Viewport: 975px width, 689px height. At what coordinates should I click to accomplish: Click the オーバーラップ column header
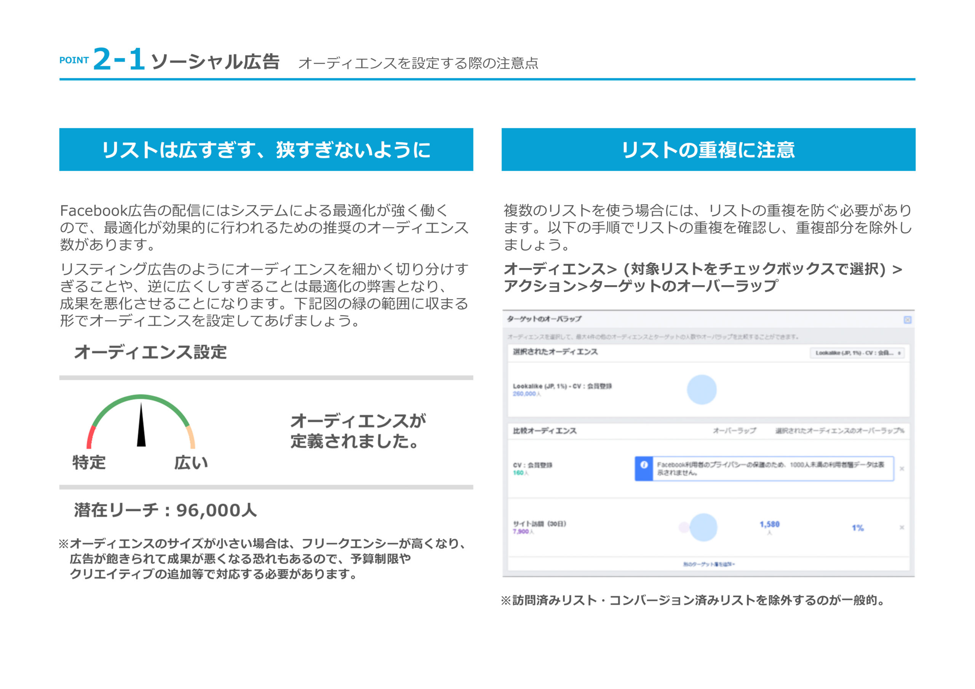click(734, 431)
